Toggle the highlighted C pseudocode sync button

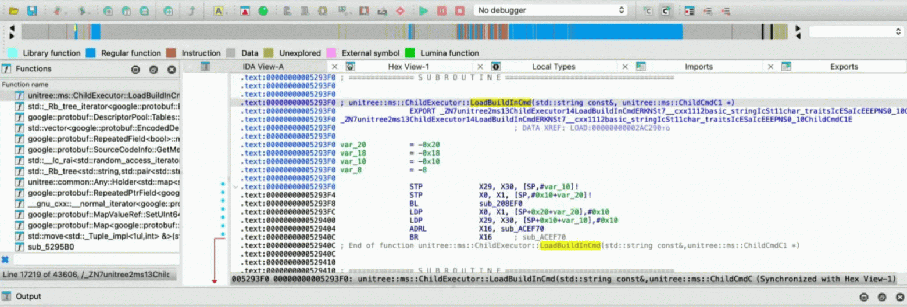[x=666, y=10]
